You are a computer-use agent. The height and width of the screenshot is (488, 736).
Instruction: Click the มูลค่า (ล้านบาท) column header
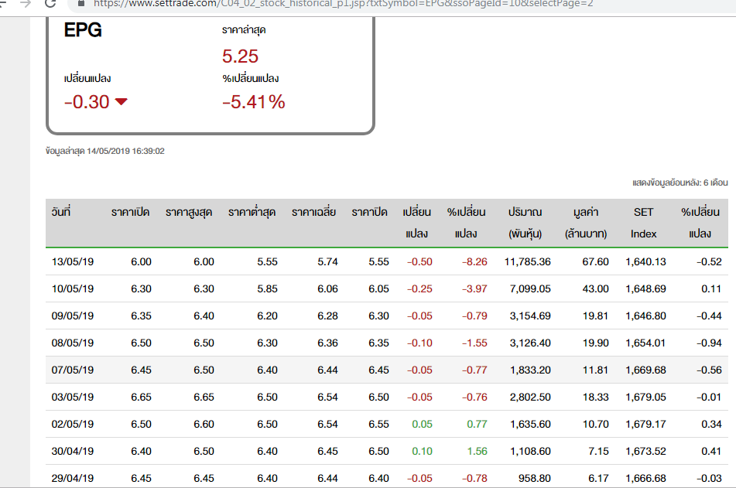tap(586, 223)
